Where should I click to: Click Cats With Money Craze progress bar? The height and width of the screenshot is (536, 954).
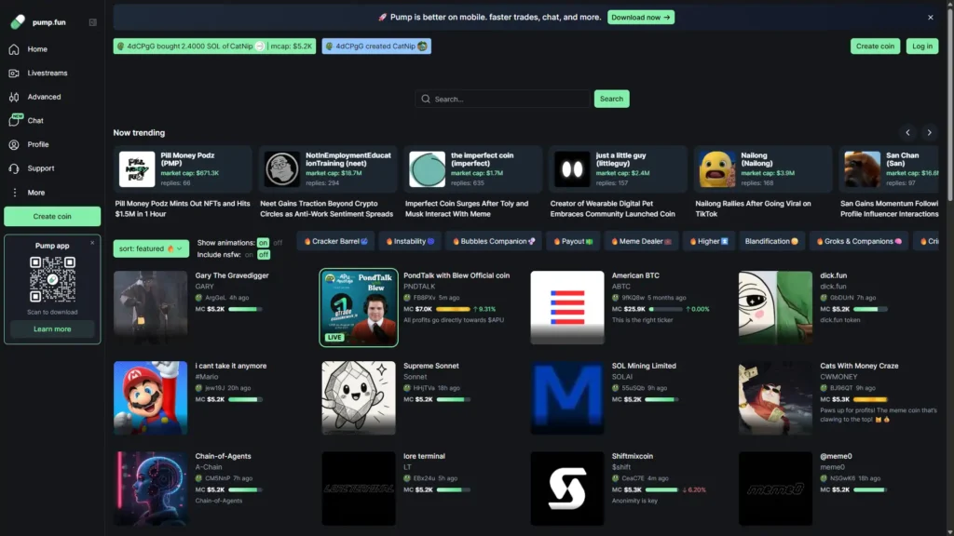(870, 400)
